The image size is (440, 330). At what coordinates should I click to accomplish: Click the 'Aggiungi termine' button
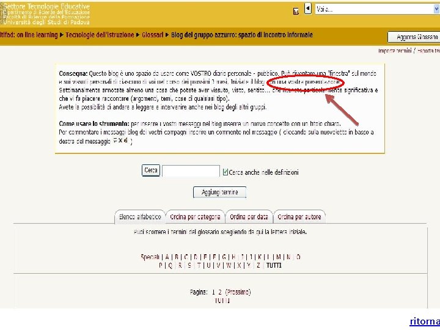pos(220,193)
